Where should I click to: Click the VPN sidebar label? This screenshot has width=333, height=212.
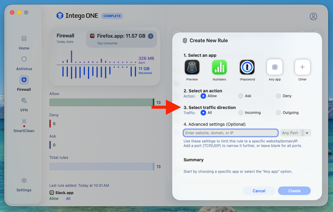(24, 110)
